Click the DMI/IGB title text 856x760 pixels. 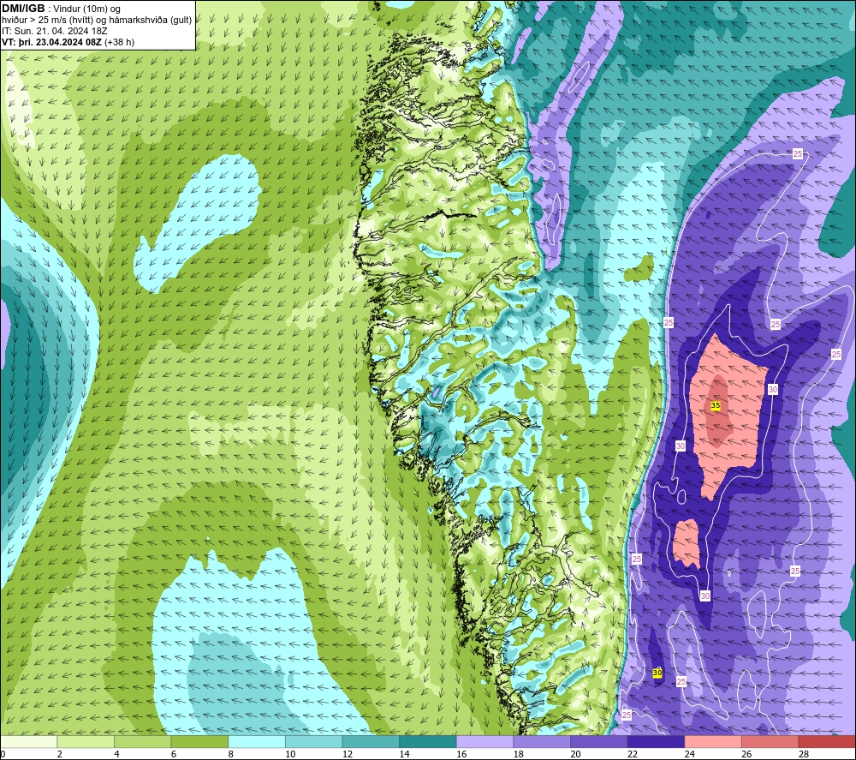point(23,9)
